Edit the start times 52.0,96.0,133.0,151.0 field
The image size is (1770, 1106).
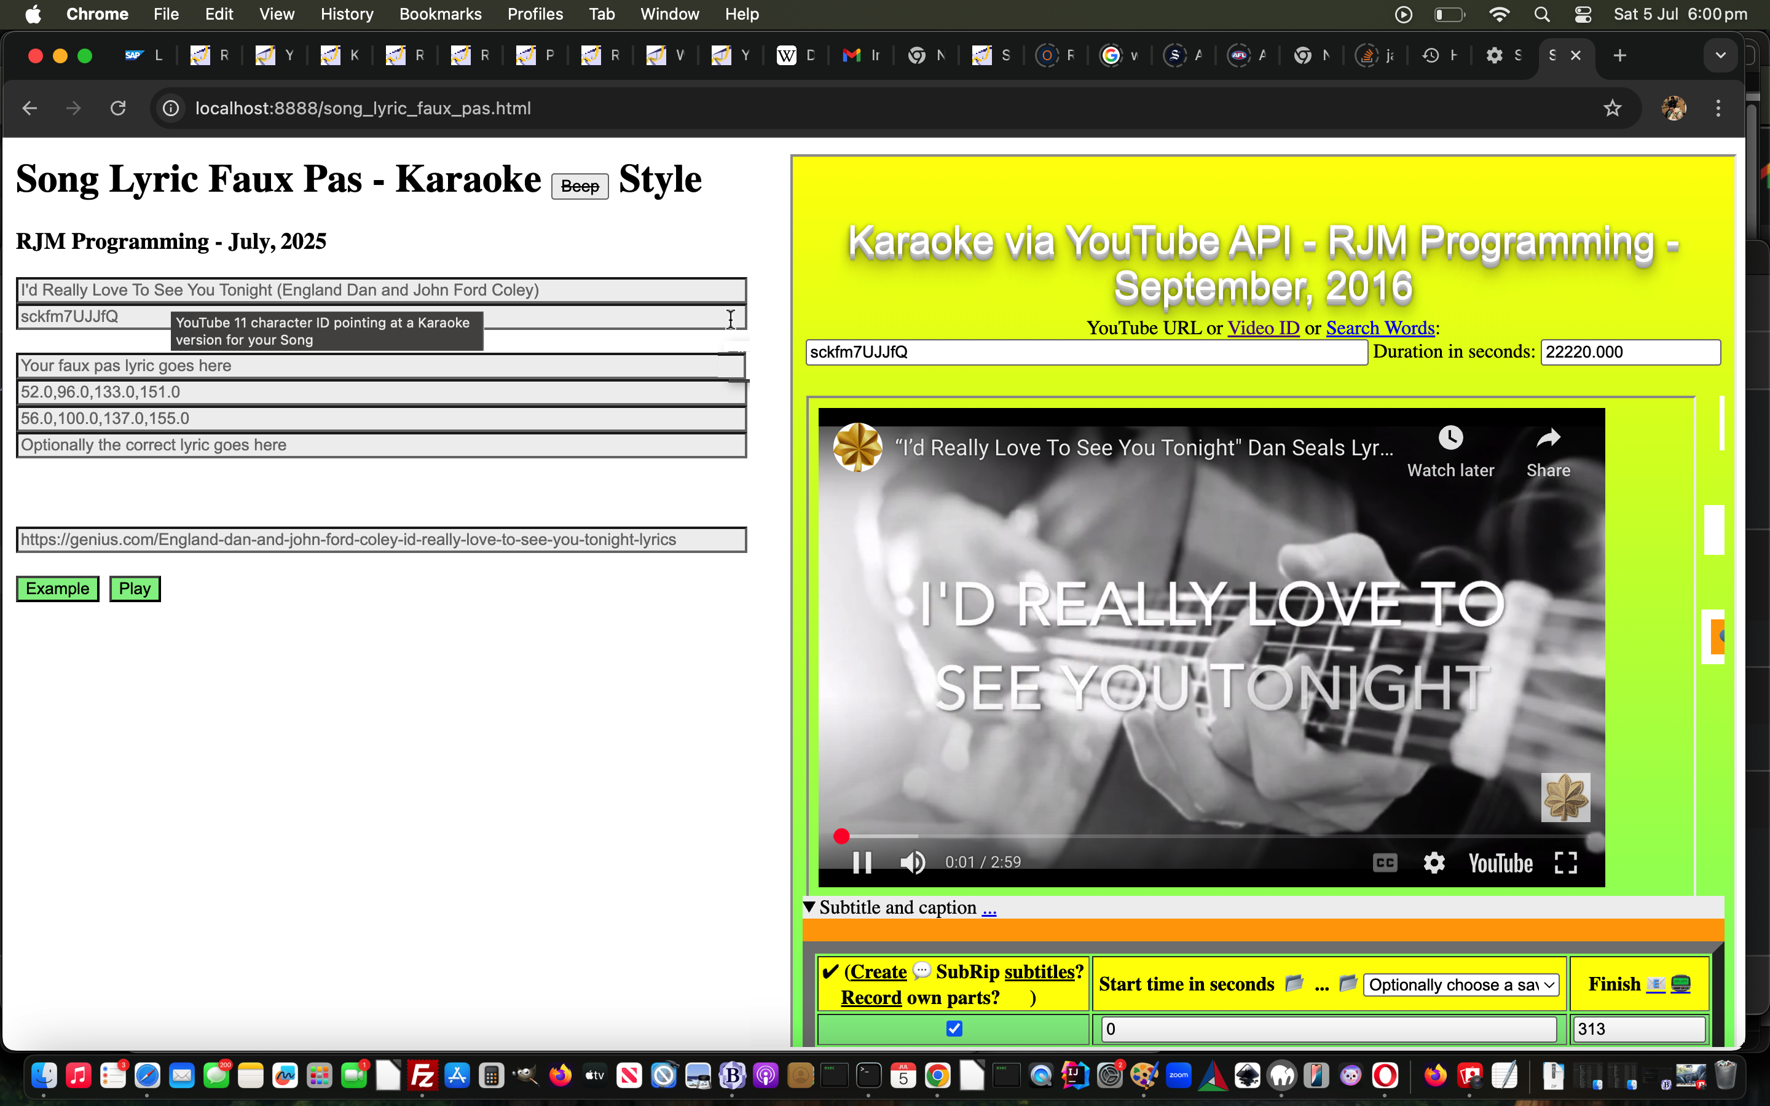381,392
